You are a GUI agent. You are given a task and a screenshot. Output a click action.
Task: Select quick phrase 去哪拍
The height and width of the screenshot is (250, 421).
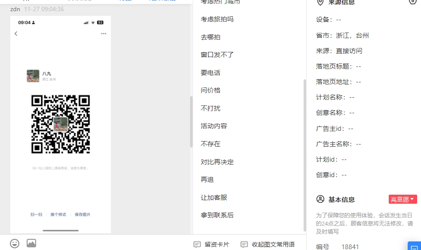point(211,37)
